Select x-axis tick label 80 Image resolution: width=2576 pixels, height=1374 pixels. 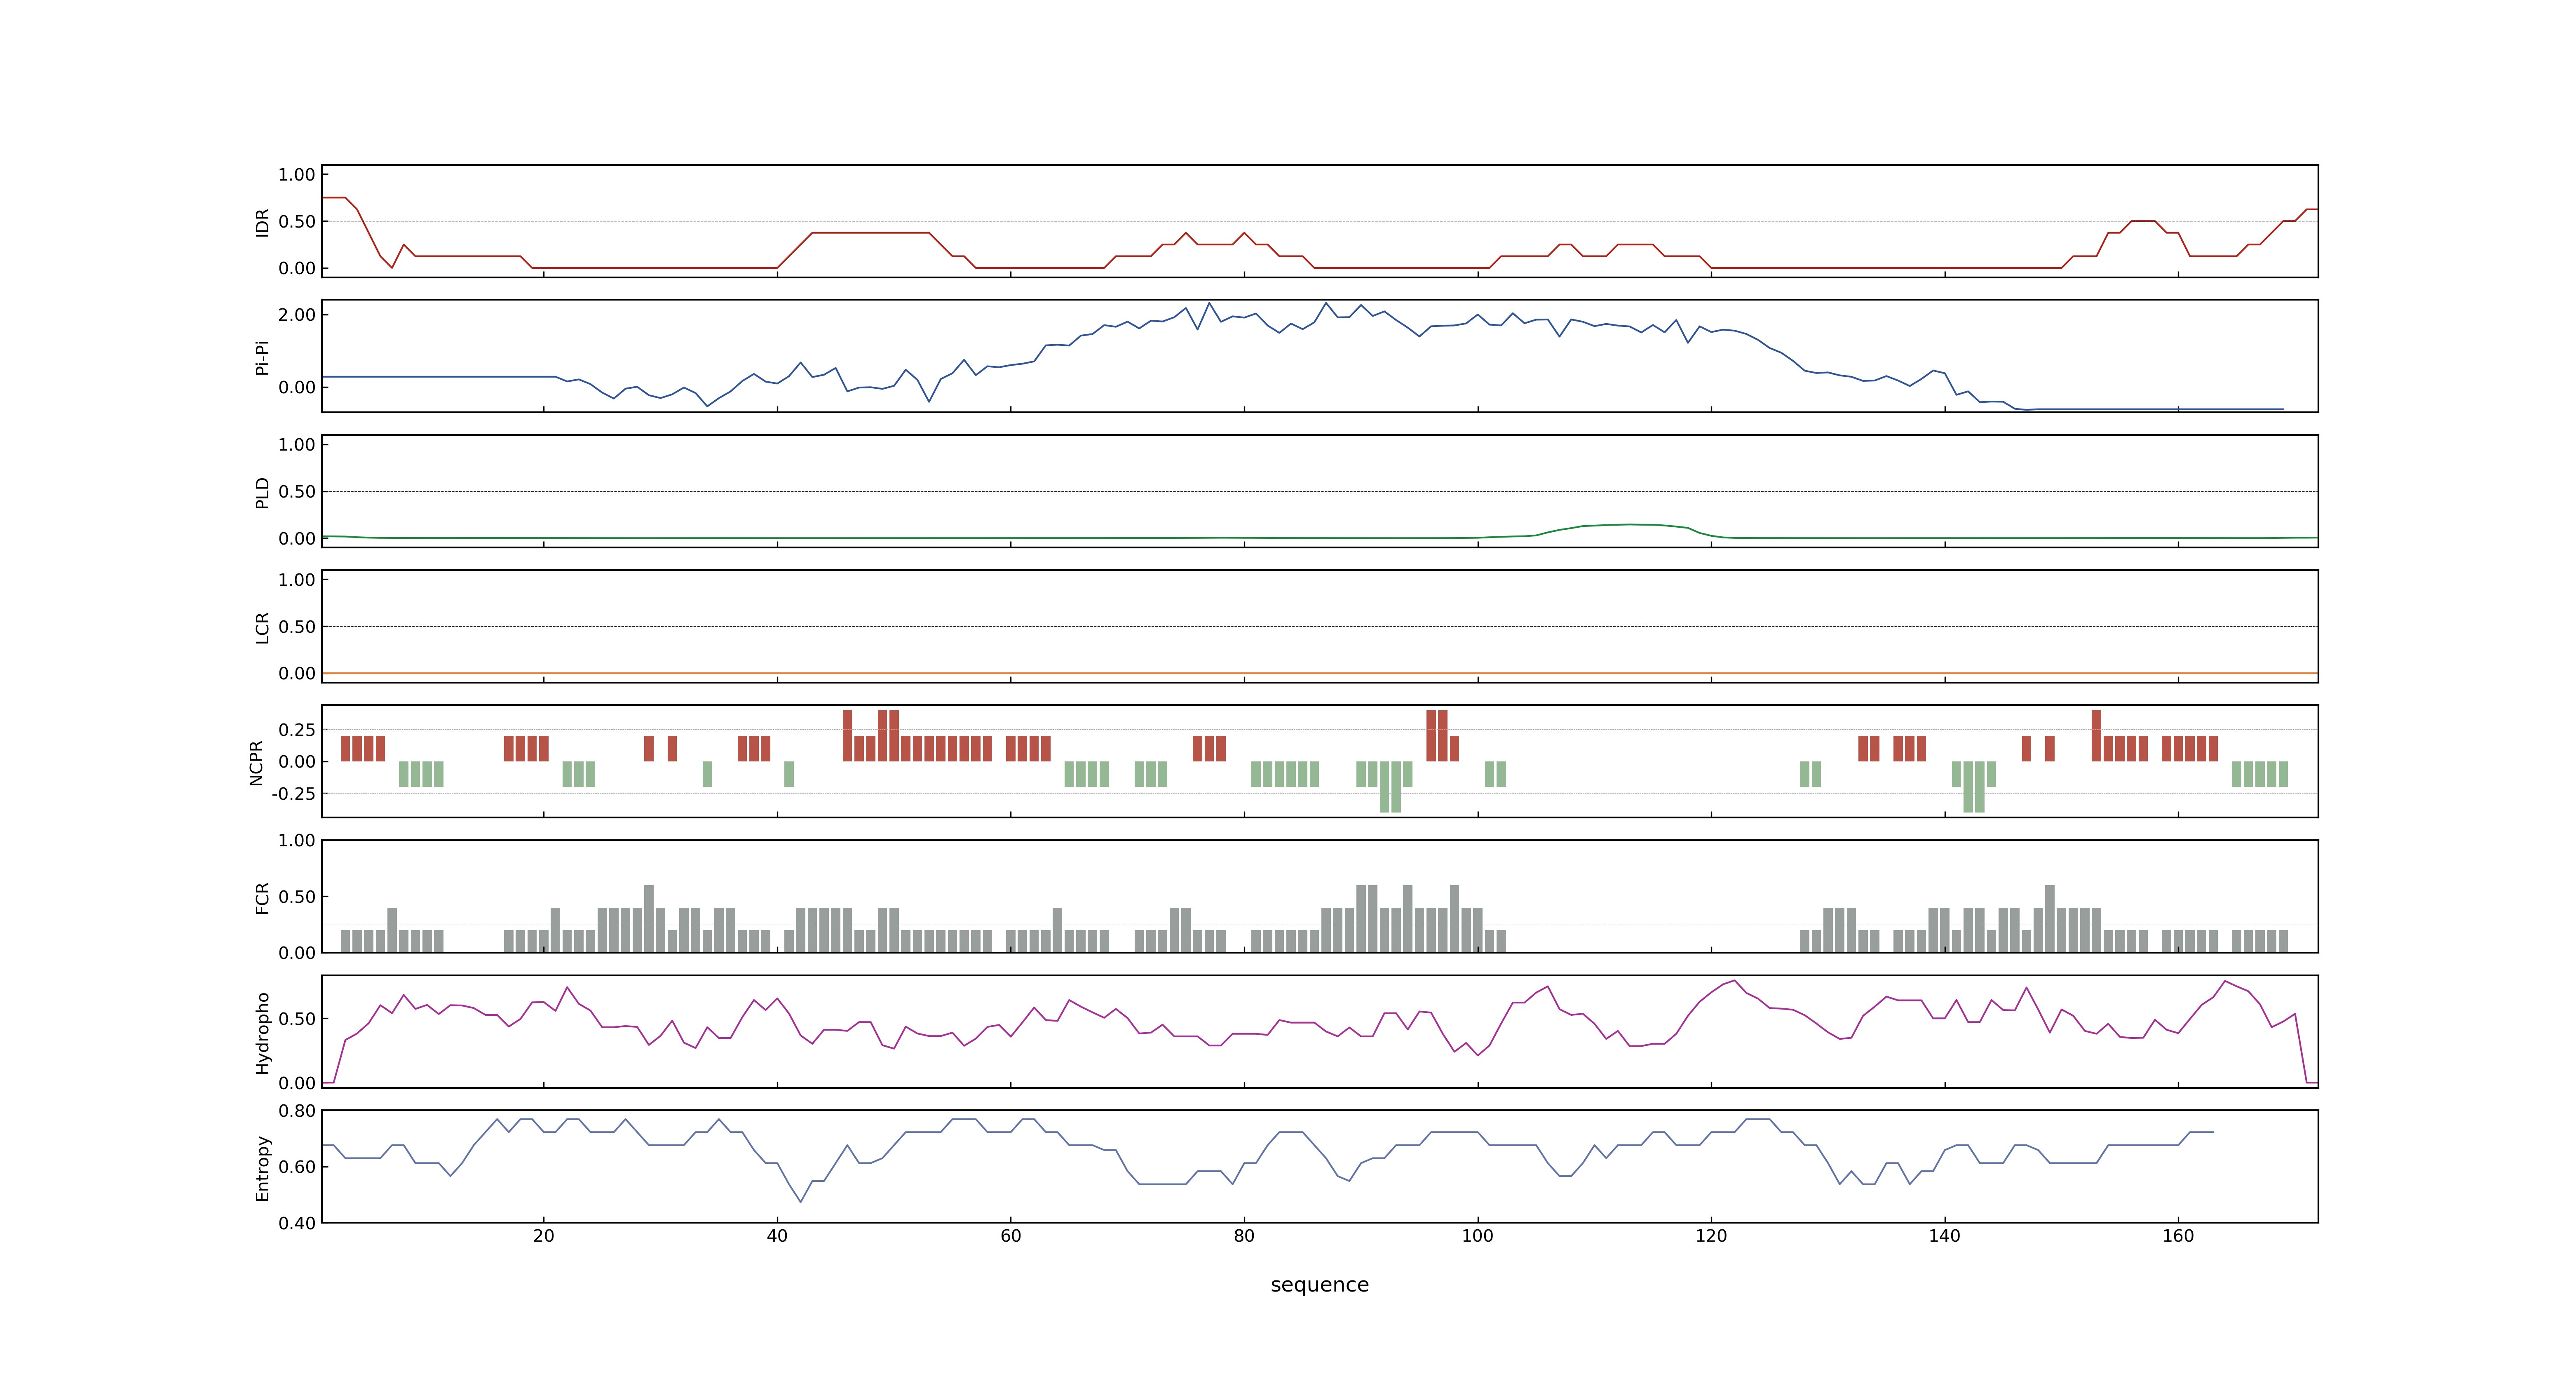point(1244,1235)
